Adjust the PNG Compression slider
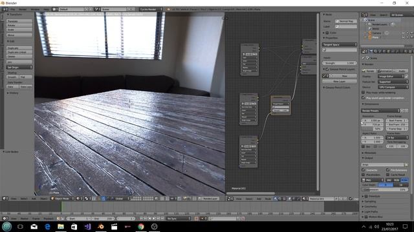Image resolution: width=414 pixels, height=232 pixels. (x=385, y=189)
